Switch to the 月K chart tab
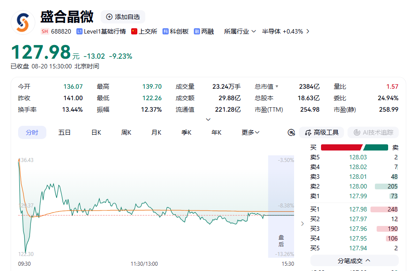Viewport: 408px width, 271px height. (x=156, y=133)
